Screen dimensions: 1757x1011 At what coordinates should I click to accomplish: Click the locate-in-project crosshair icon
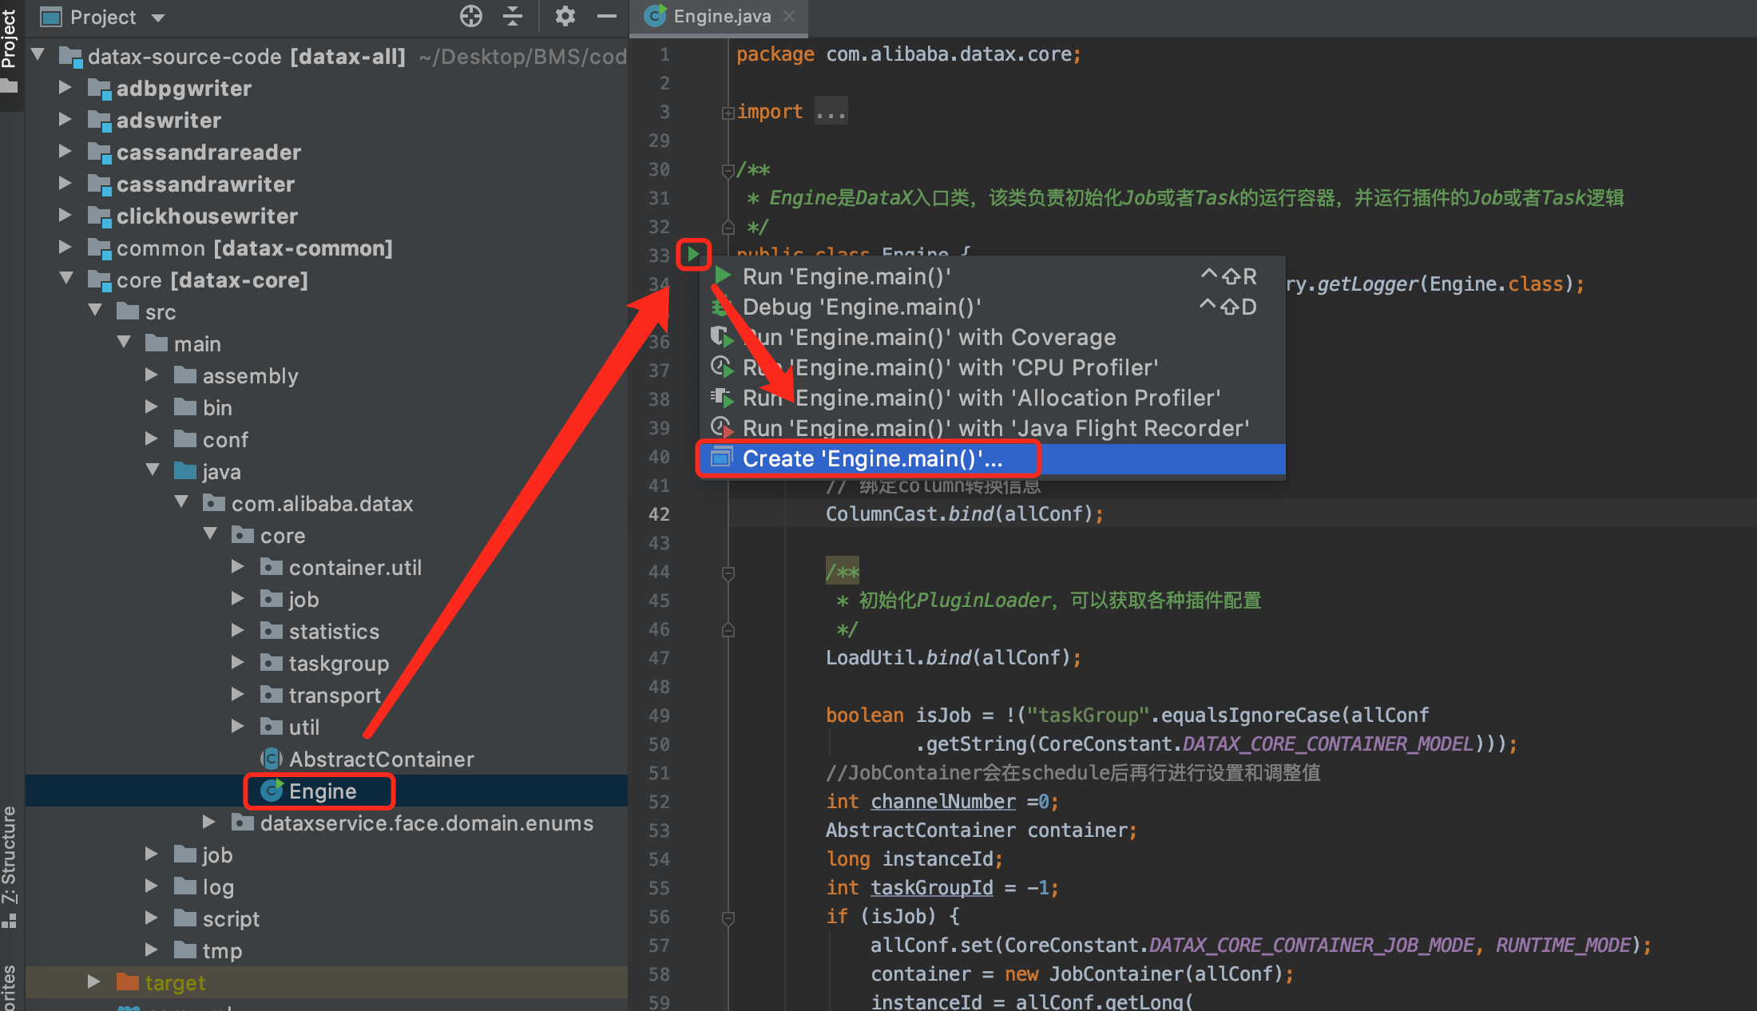[471, 16]
